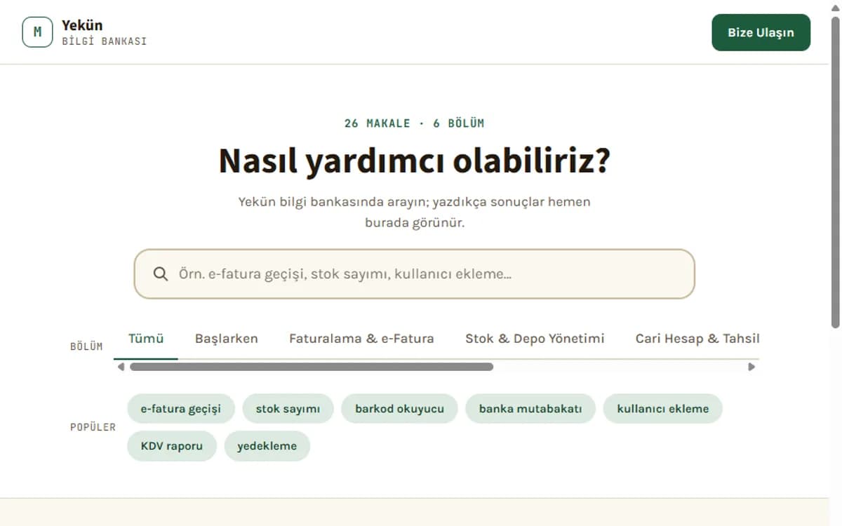Select the yedekleme chip

coord(267,446)
